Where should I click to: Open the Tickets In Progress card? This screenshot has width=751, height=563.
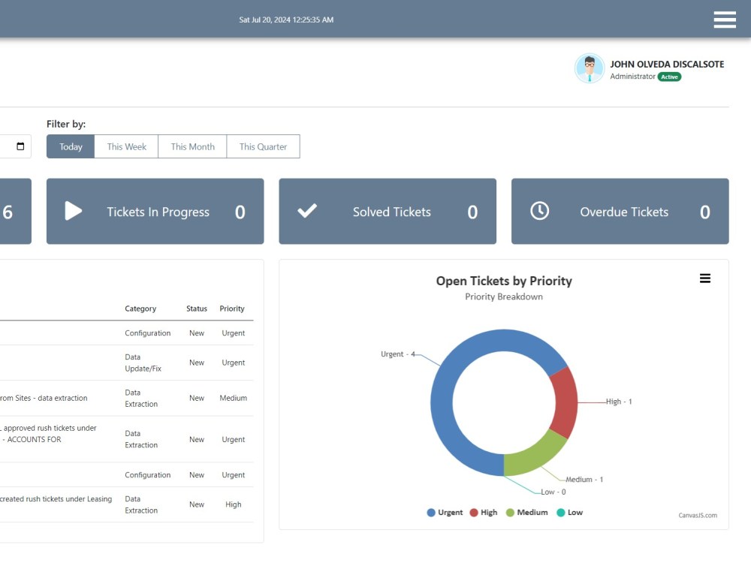pyautogui.click(x=155, y=211)
